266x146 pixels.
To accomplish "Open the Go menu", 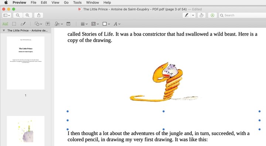I will point(66,3).
